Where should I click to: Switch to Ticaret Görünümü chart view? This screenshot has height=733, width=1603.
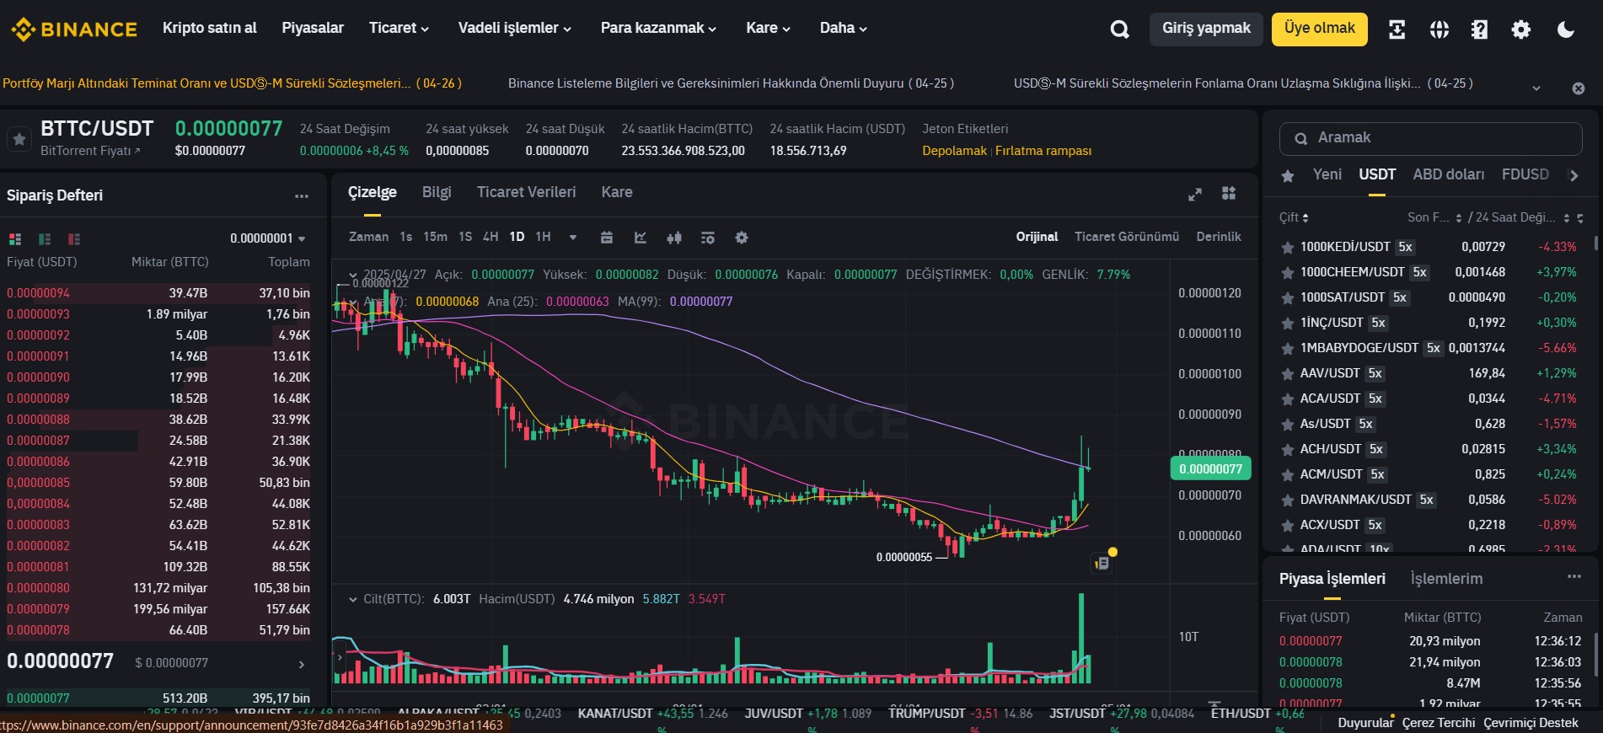click(1126, 237)
